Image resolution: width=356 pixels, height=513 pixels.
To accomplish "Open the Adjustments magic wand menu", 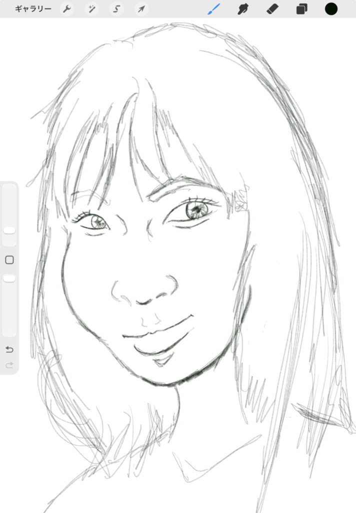I will click(91, 9).
